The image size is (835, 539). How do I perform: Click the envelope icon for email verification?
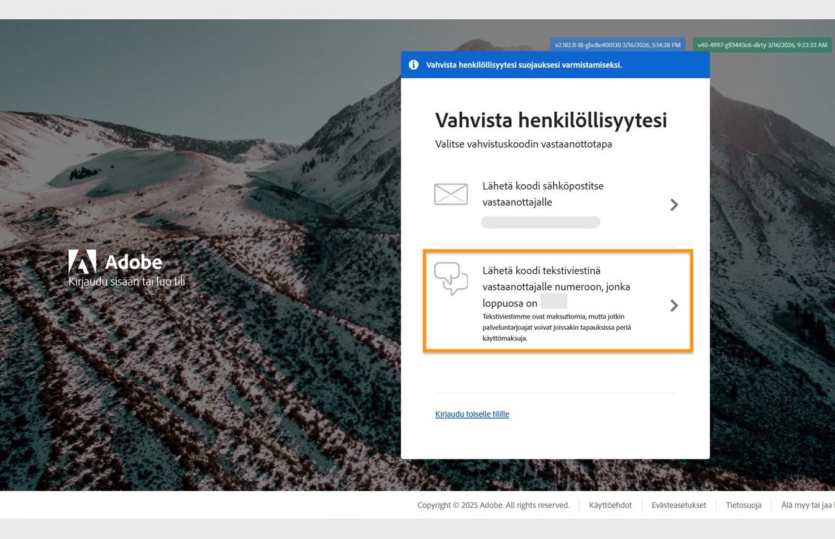(x=452, y=194)
